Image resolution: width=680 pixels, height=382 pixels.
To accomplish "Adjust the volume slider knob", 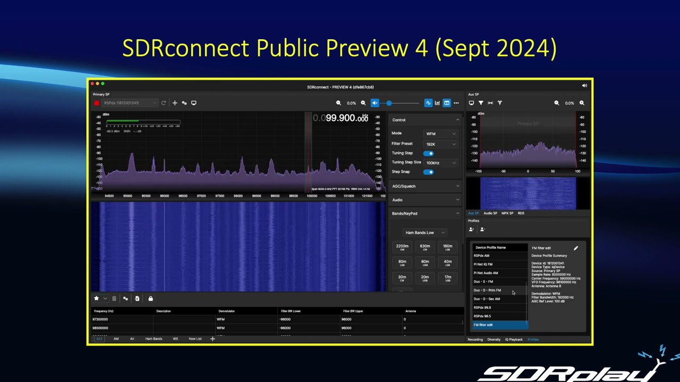I will point(389,103).
